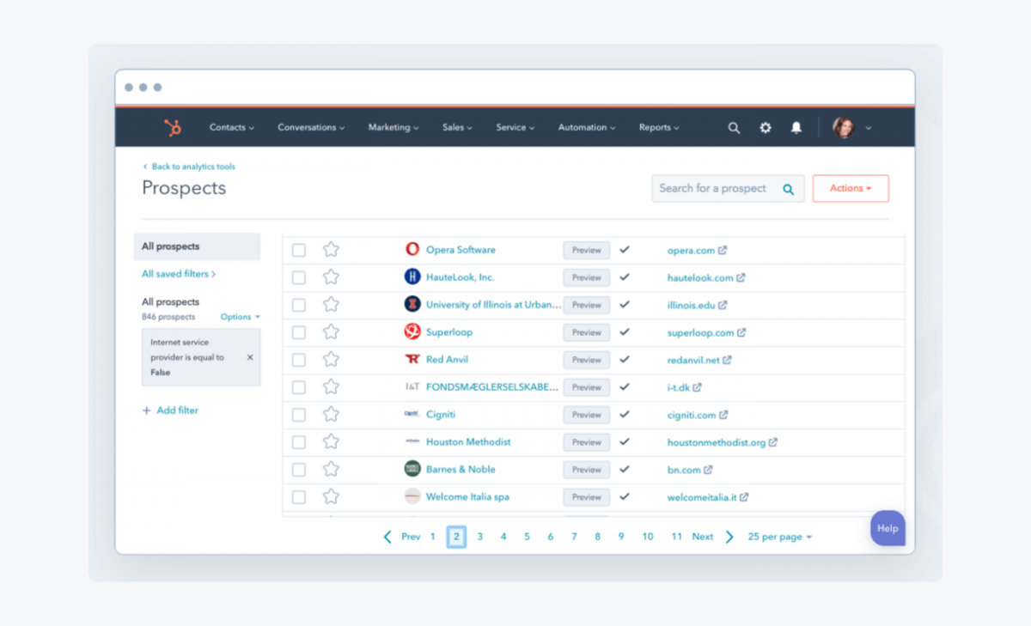Open the Reports dropdown menu
Screen dimensions: 1031x626
659,127
